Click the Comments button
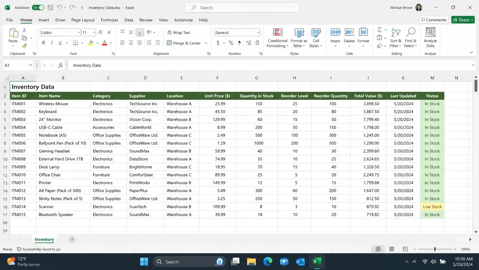Screen dimensions: 479x270 434,20
